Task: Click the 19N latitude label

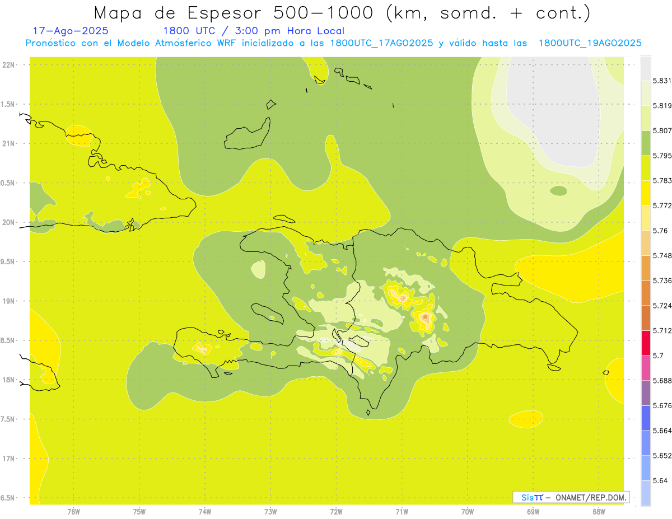Action: point(8,301)
